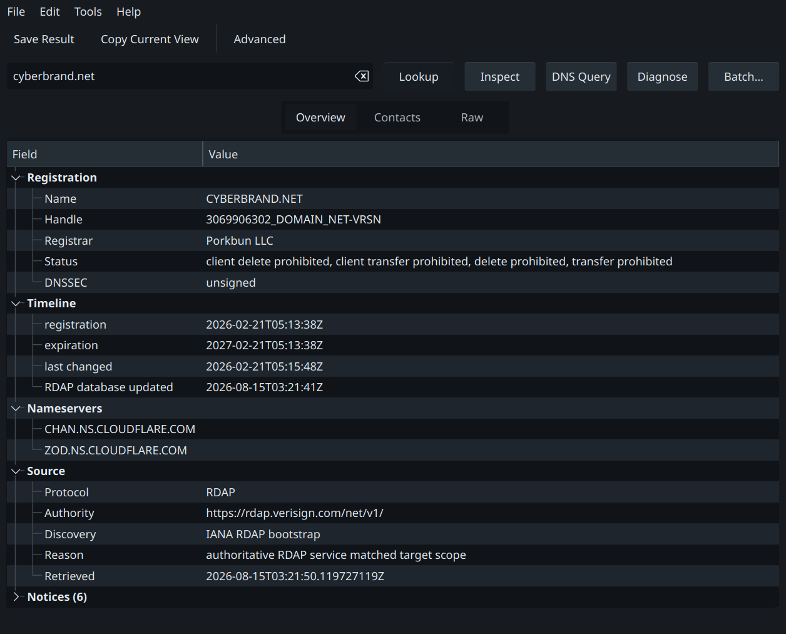Select the Retrieved row
The image size is (786, 634).
click(x=393, y=576)
